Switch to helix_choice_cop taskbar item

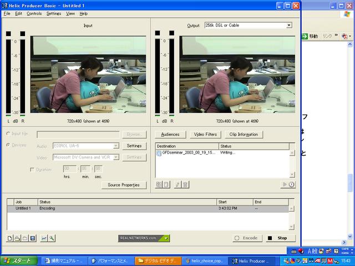(x=204, y=261)
